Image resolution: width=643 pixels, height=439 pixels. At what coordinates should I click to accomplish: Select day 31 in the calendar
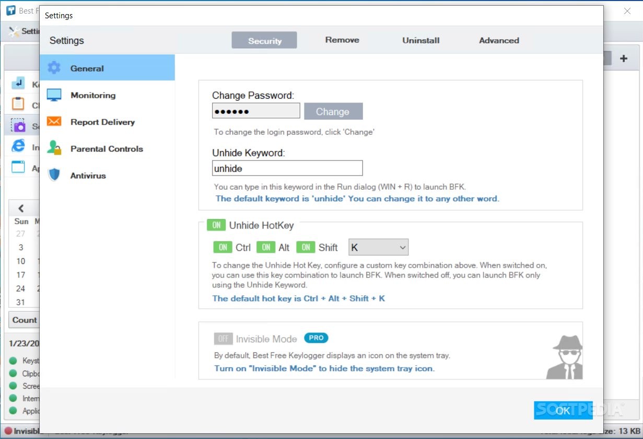click(x=21, y=302)
